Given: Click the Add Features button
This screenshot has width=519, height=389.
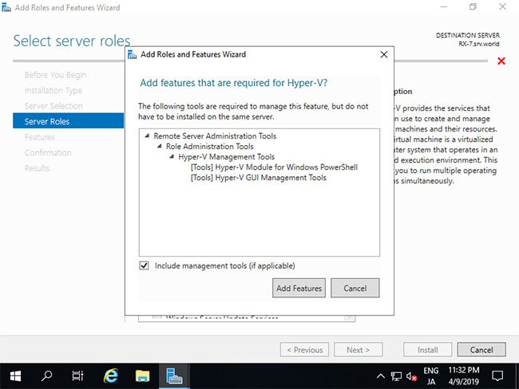Looking at the screenshot, I should point(299,288).
